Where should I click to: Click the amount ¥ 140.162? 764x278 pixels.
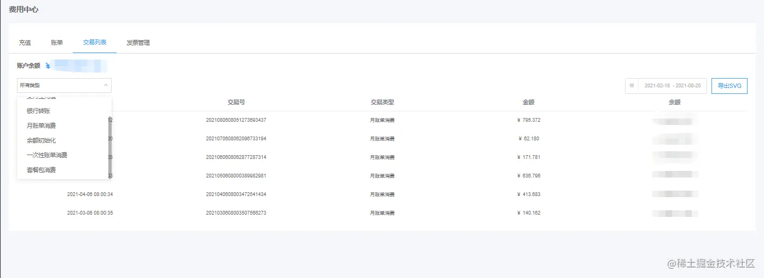tap(528, 212)
